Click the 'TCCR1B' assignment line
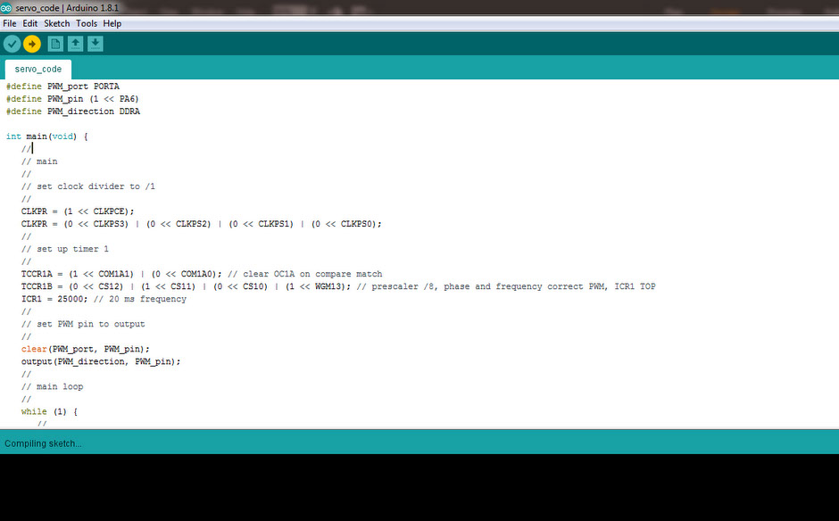The height and width of the screenshot is (521, 839). tap(187, 286)
